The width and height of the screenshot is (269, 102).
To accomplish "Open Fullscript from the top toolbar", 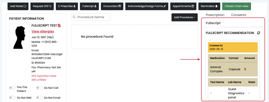I will pos(89,6).
